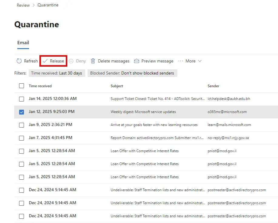Tick the select-all checkbox in the header
278x223 pixels.
point(22,86)
